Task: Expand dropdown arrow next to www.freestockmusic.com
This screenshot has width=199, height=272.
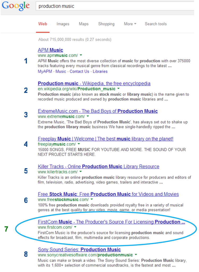Action: [92, 199]
